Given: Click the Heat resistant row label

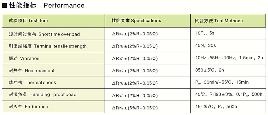Looking at the screenshot, I should (x=32, y=70).
